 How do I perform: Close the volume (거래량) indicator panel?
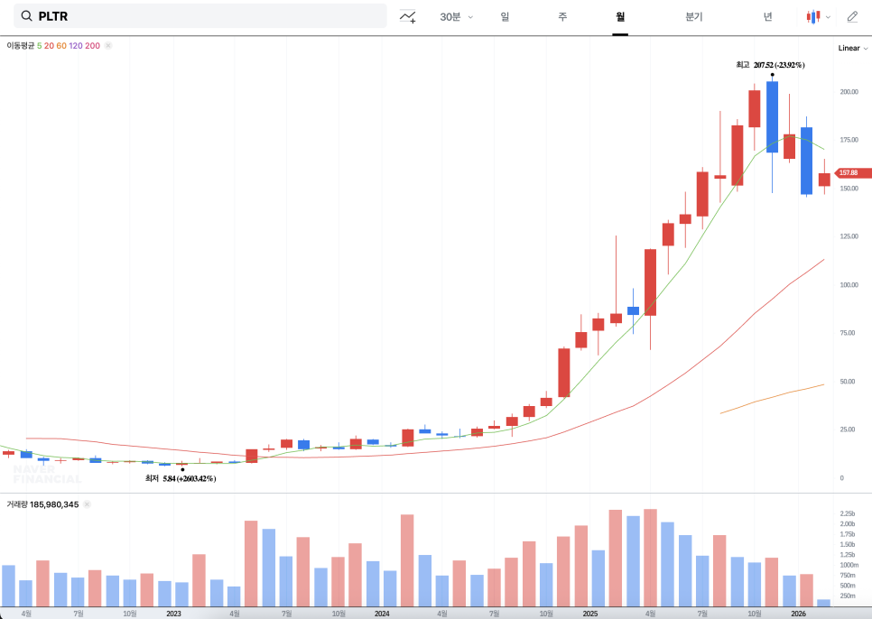point(88,504)
